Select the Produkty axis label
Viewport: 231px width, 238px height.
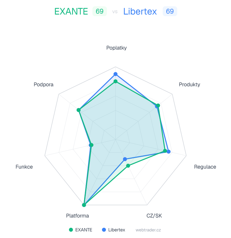189,84
